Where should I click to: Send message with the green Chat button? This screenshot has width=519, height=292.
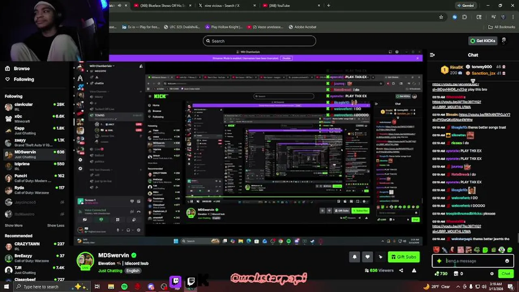point(506,274)
